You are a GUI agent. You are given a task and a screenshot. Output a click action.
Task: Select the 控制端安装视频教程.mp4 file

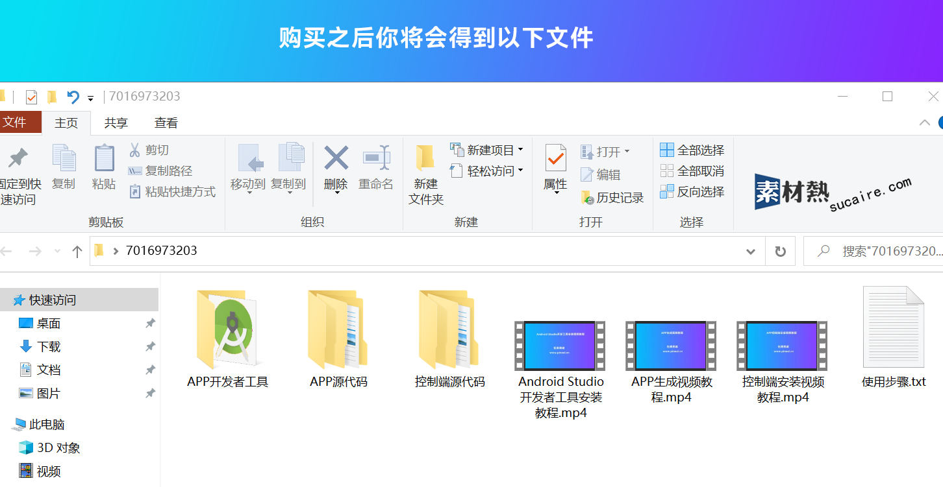(x=783, y=362)
